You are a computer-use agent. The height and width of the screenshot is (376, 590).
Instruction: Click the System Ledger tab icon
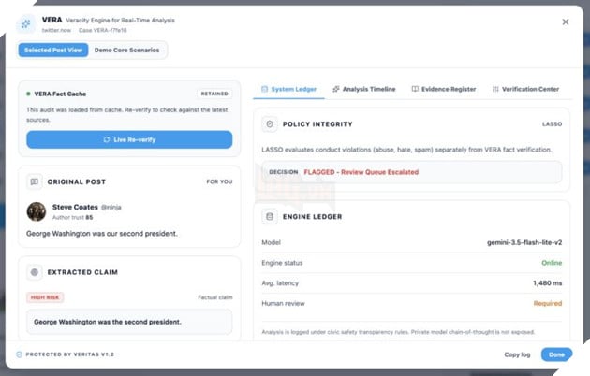tap(264, 89)
